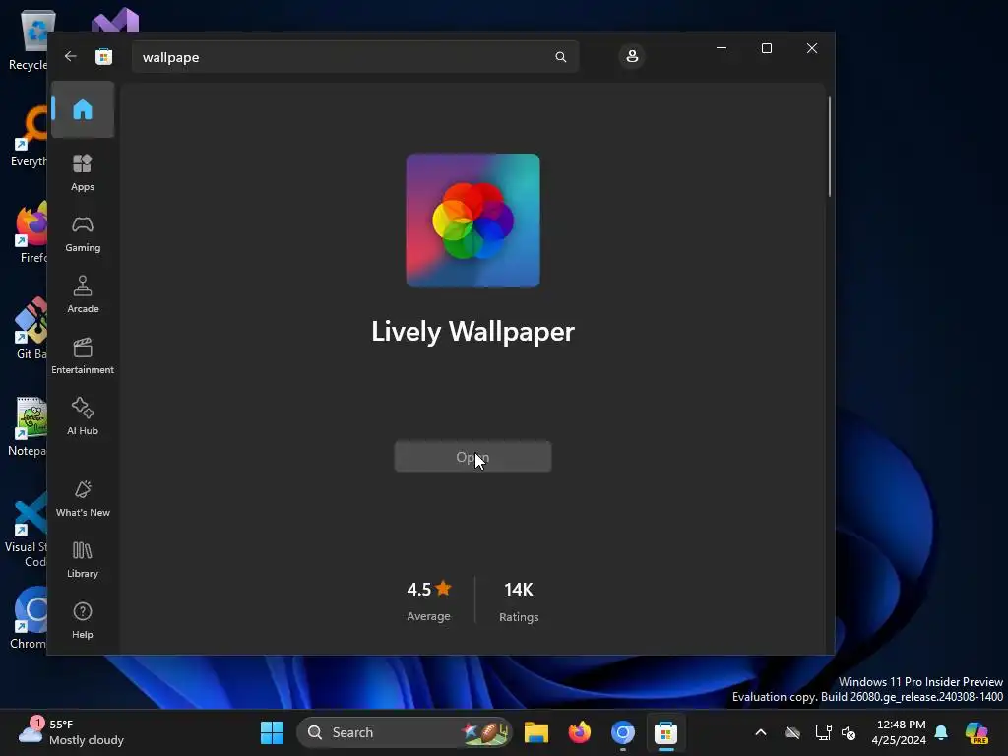Viewport: 1008px width, 756px height.
Task: Open Copilot preview icon in taskbar
Action: (976, 732)
